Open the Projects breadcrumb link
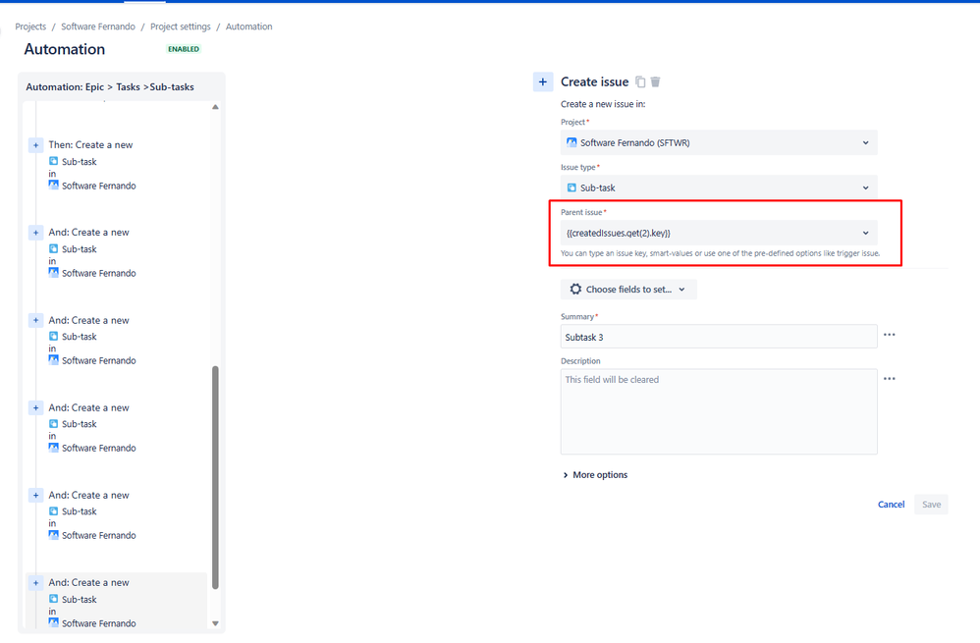This screenshot has width=980, height=643. [30, 27]
